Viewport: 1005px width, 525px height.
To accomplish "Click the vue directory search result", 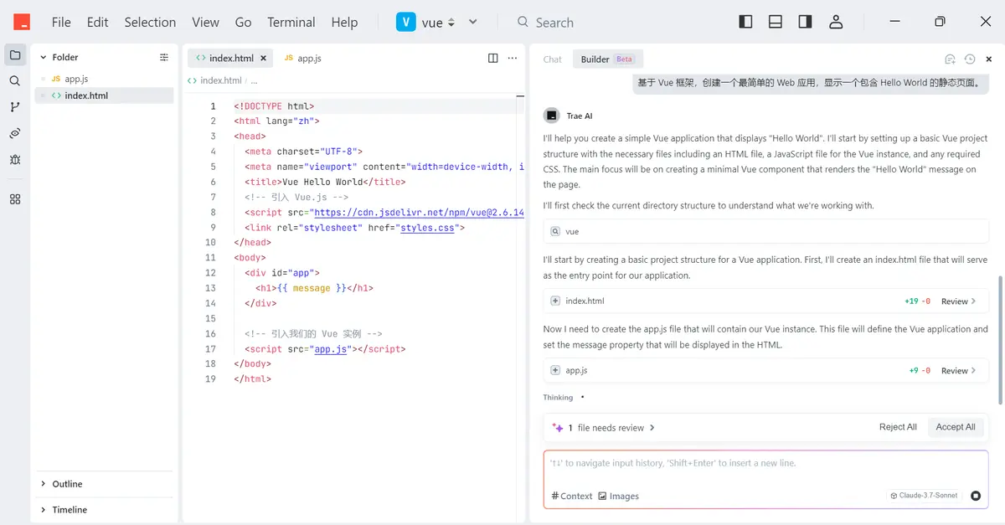I will (x=765, y=231).
